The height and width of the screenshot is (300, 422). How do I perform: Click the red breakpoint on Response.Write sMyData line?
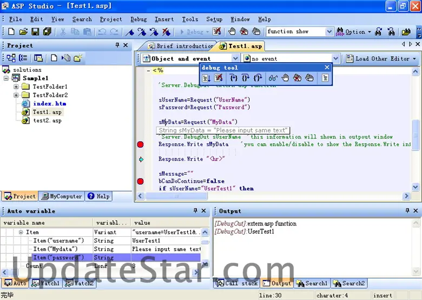coord(140,144)
